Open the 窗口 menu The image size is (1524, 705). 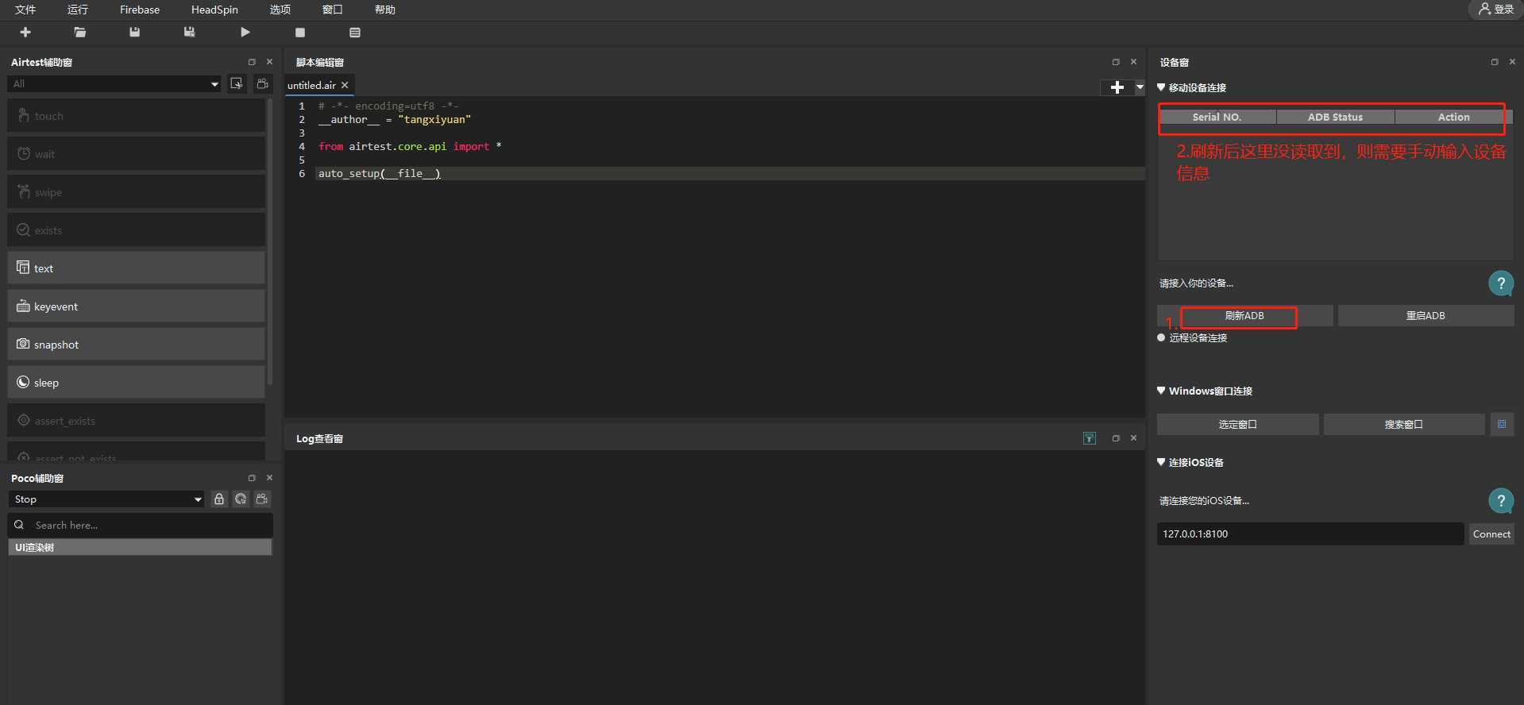333,10
